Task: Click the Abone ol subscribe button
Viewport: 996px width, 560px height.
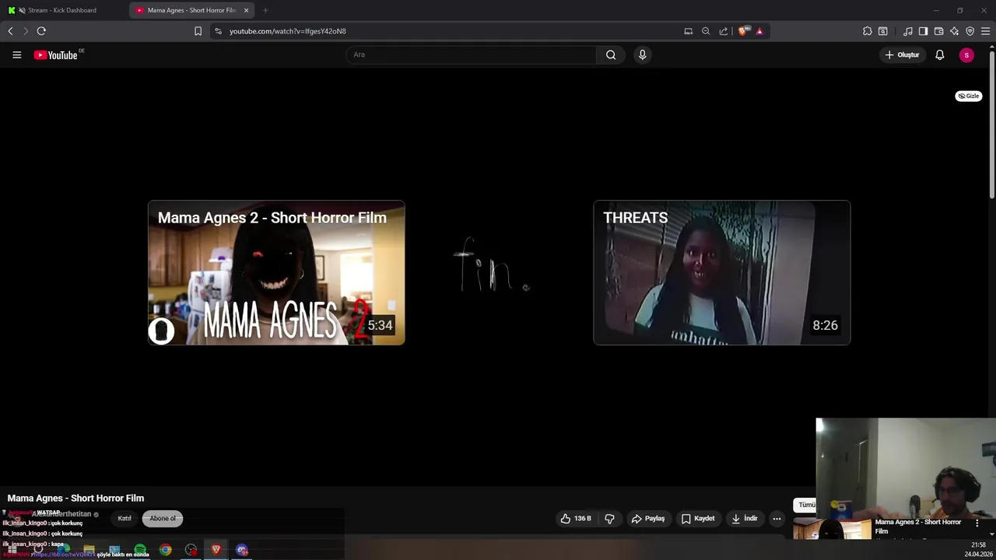Action: click(x=163, y=518)
